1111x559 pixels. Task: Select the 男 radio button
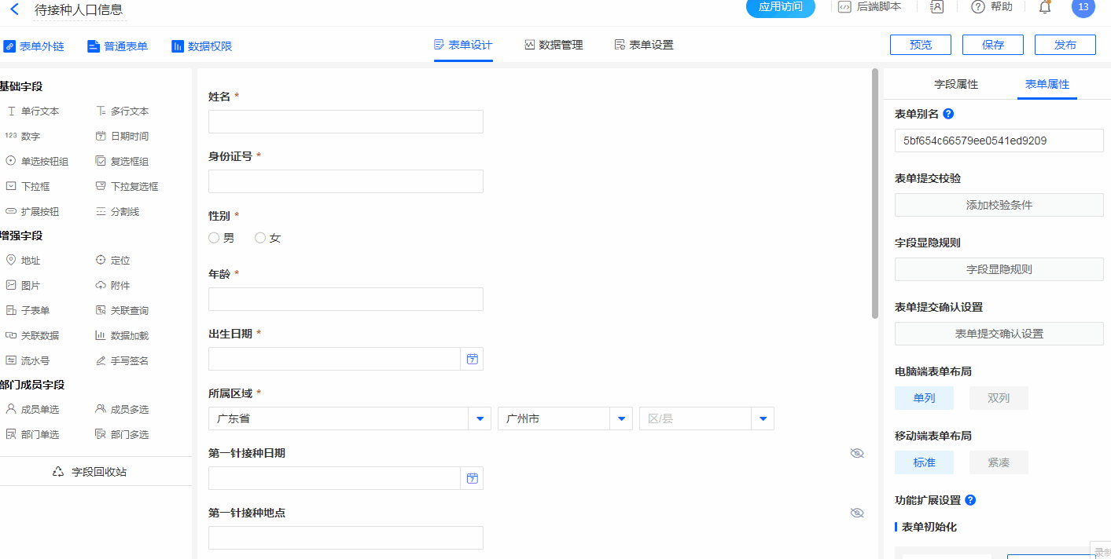pos(214,238)
